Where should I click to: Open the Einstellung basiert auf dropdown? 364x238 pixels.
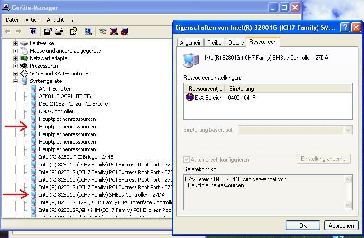(x=348, y=130)
